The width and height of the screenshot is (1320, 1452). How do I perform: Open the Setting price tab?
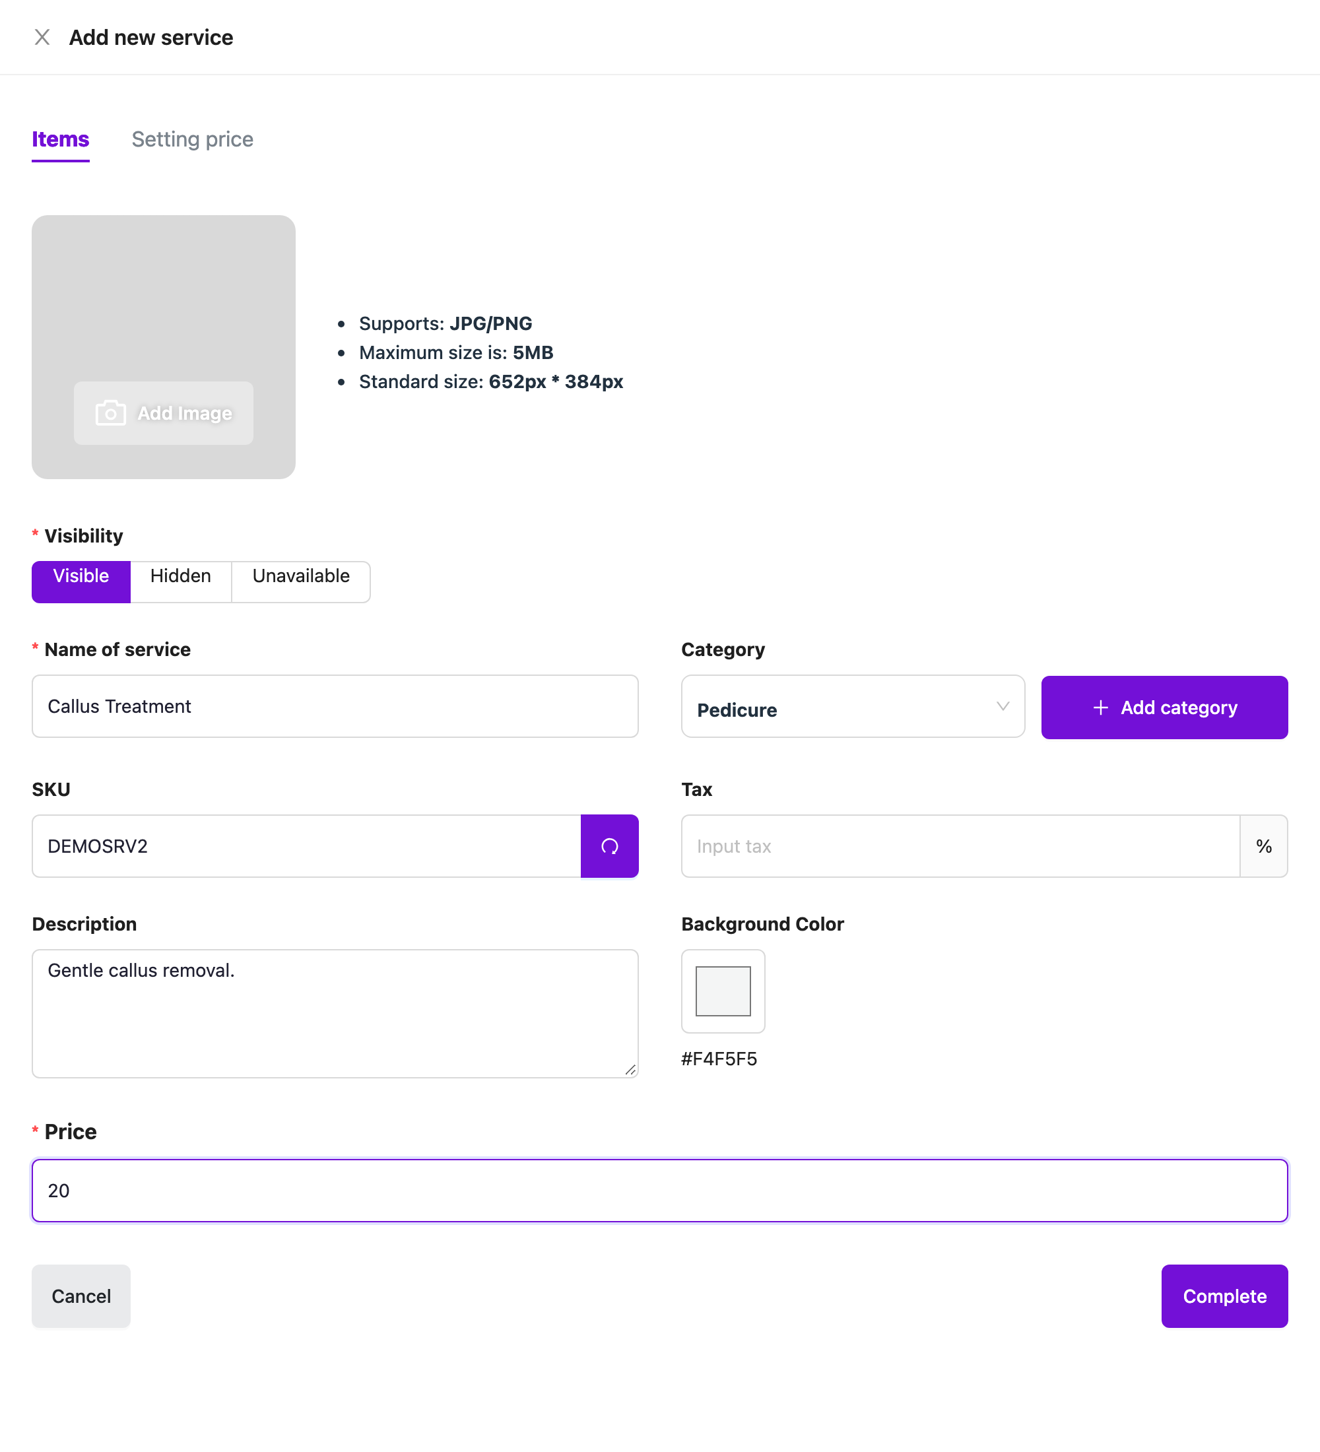point(192,139)
